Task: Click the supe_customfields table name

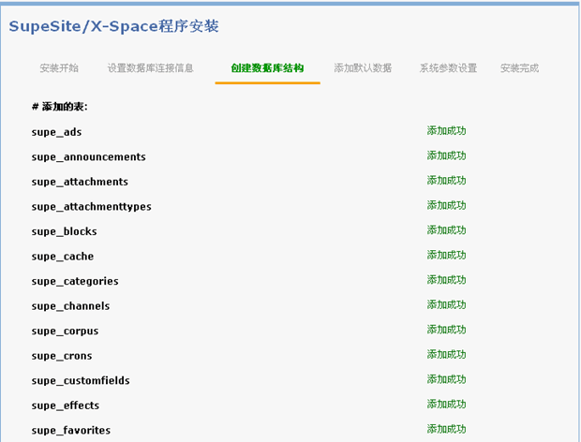Action: [x=81, y=380]
